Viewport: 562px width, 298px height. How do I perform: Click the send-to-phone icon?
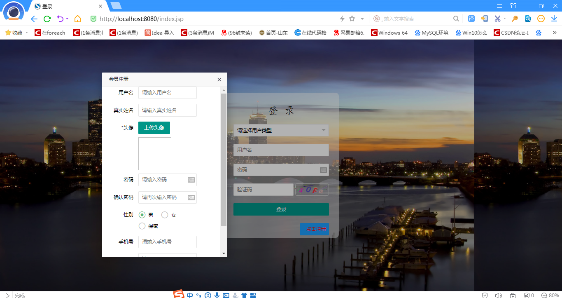(485, 19)
